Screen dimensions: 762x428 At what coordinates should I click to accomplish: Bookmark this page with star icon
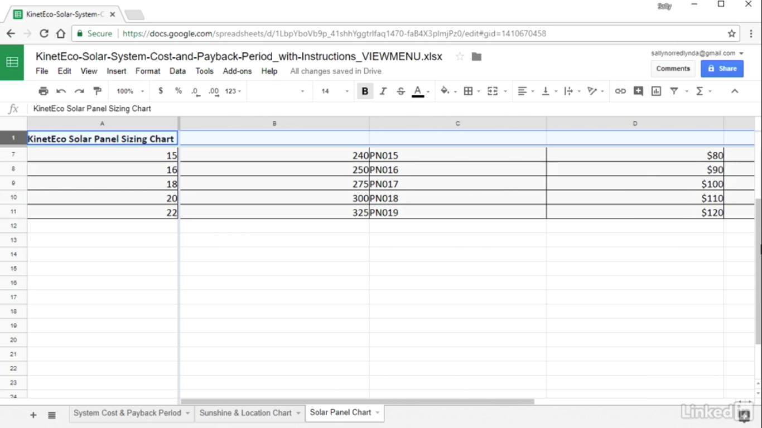(732, 33)
